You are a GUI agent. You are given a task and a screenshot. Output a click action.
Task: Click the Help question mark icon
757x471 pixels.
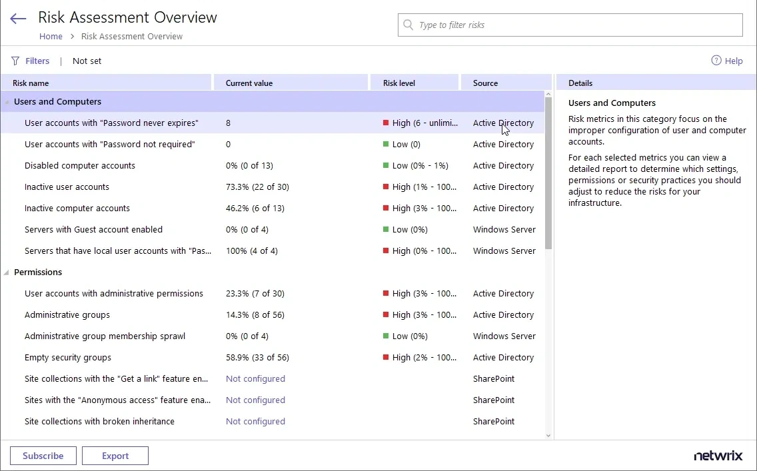[716, 61]
